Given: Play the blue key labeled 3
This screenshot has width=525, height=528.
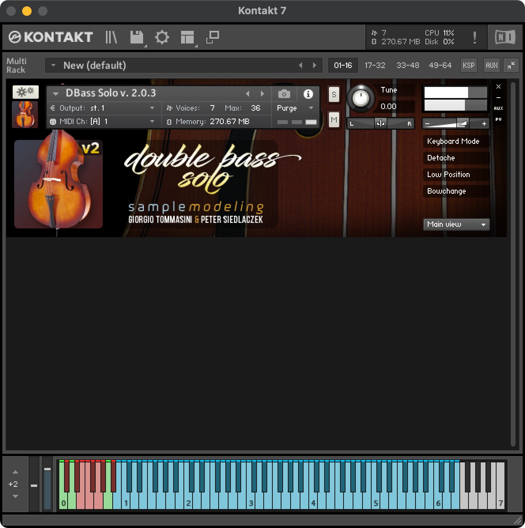Looking at the screenshot, I should coord(251,500).
